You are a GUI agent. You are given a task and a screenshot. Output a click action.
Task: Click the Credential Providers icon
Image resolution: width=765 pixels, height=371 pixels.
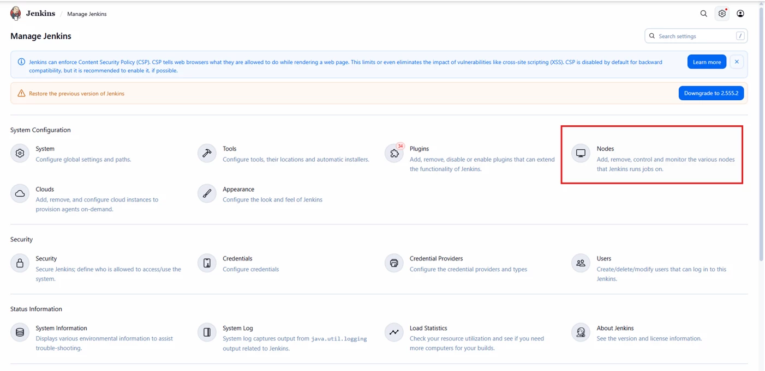pyautogui.click(x=394, y=263)
